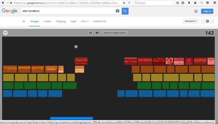Viewport: 218px width, 124px height.
Task: Expand the More dropdown menu
Action: [85, 21]
